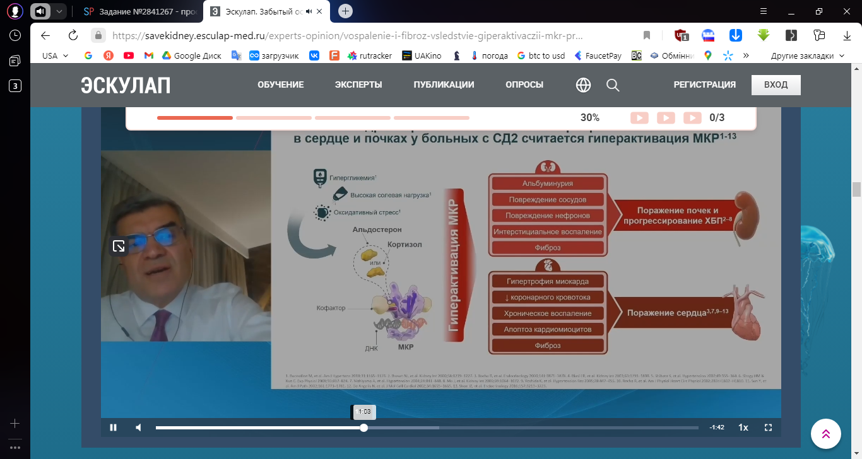Go back to the previous page
Image resolution: width=862 pixels, height=459 pixels.
[x=45, y=35]
